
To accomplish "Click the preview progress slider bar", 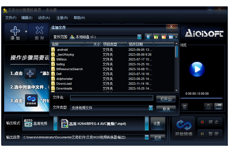I will 201,98.
